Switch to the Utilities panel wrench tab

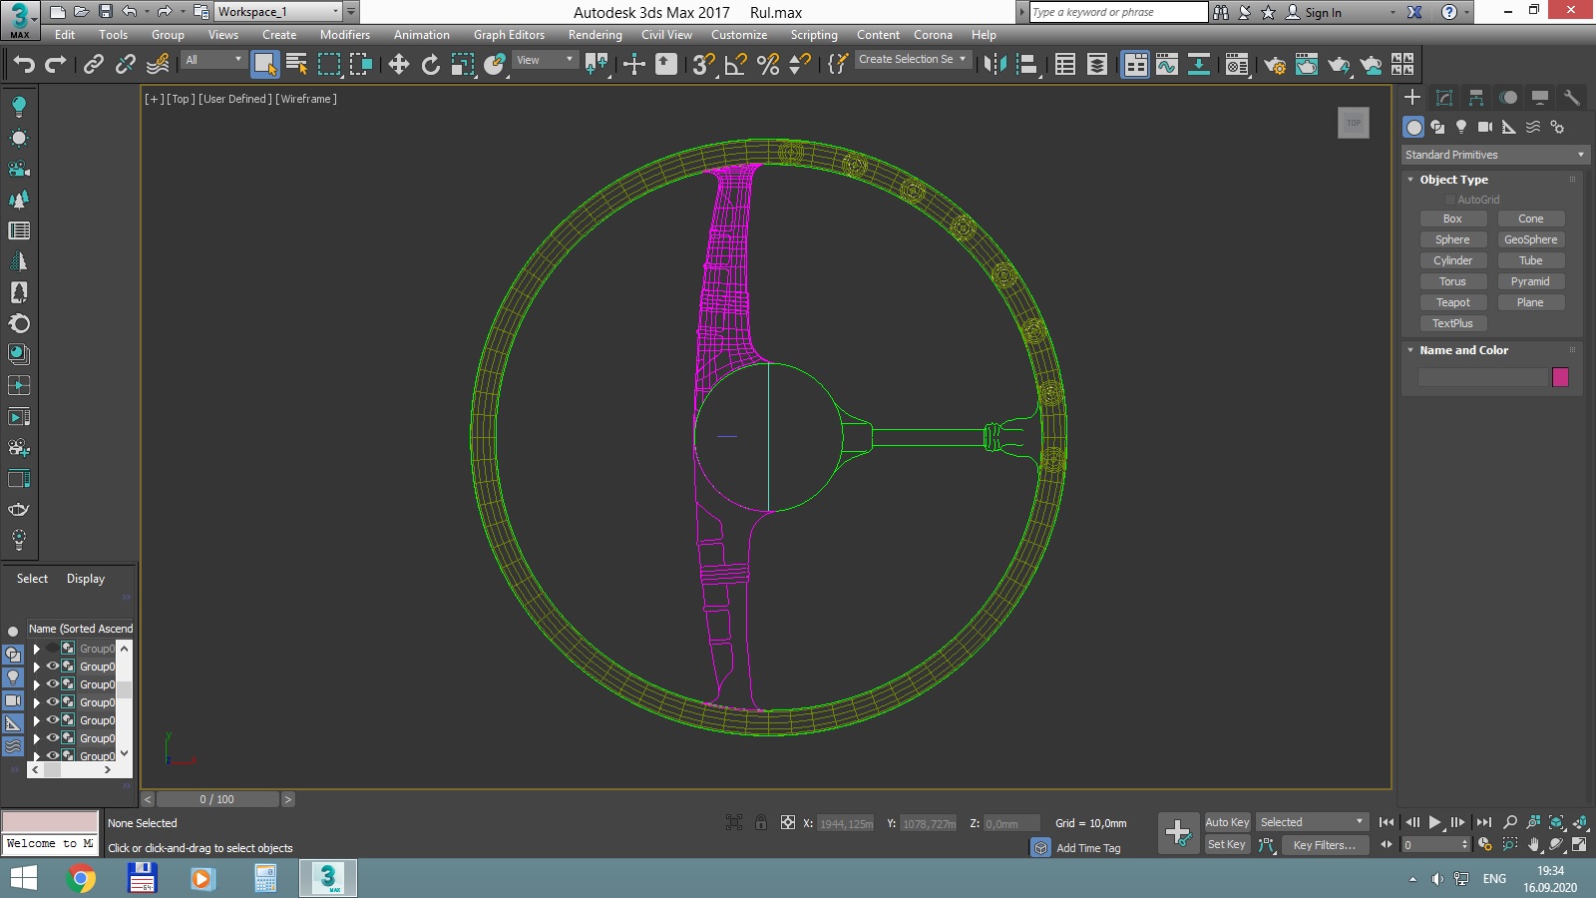[1572, 97]
